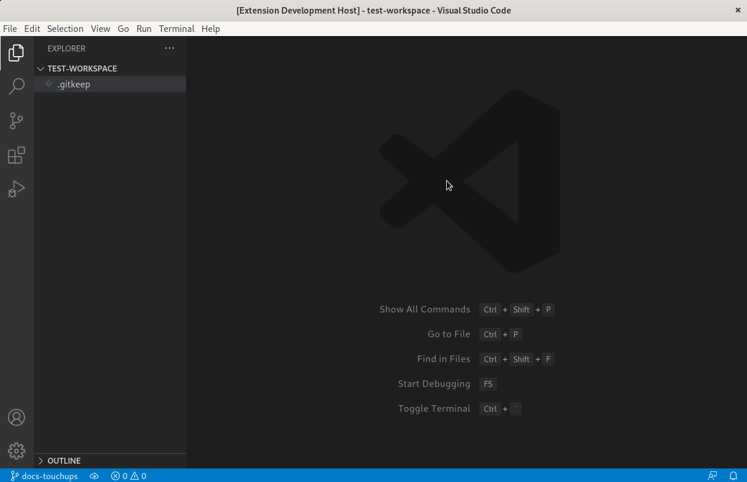Image resolution: width=747 pixels, height=482 pixels.
Task: Open the Terminal menu
Action: [x=176, y=28]
